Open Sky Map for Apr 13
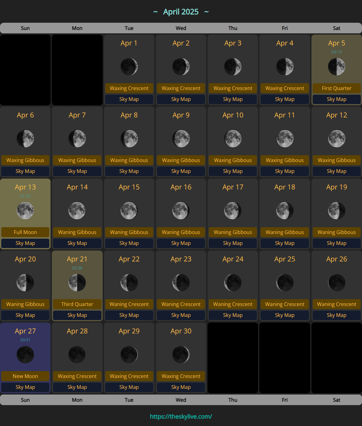 coord(25,243)
